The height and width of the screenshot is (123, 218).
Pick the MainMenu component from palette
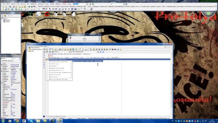coord(47,9)
